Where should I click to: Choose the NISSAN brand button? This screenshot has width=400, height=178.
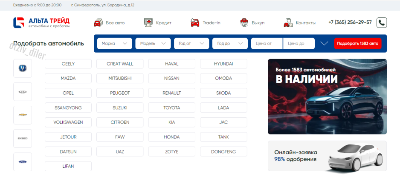coord(172,78)
